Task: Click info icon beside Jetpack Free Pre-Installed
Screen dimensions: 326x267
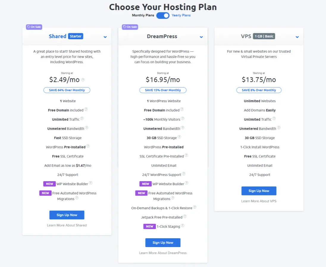Action: (x=185, y=216)
